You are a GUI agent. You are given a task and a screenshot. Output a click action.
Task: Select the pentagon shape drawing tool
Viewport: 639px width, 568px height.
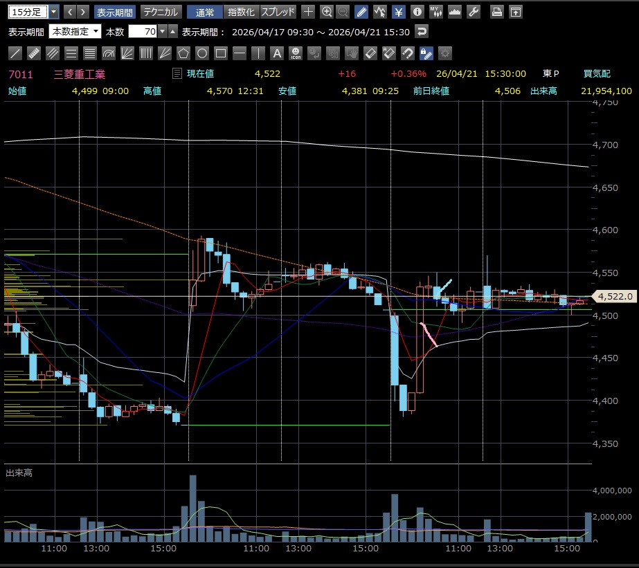tap(183, 53)
